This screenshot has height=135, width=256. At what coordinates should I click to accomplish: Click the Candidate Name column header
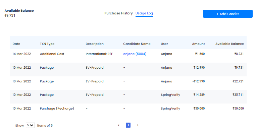(137, 44)
